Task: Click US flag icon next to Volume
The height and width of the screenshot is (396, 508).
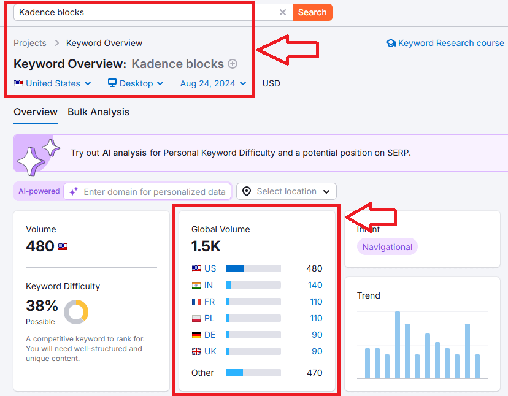Action: 63,247
